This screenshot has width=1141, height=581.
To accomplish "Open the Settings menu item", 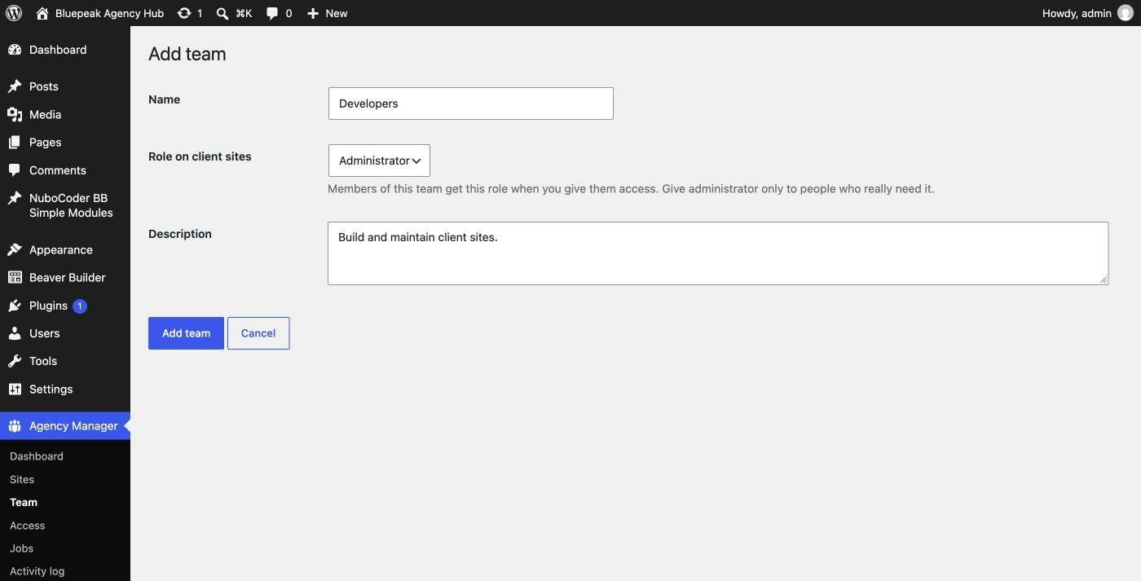I will (51, 389).
